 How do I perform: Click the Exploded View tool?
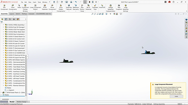(x=95, y=7)
